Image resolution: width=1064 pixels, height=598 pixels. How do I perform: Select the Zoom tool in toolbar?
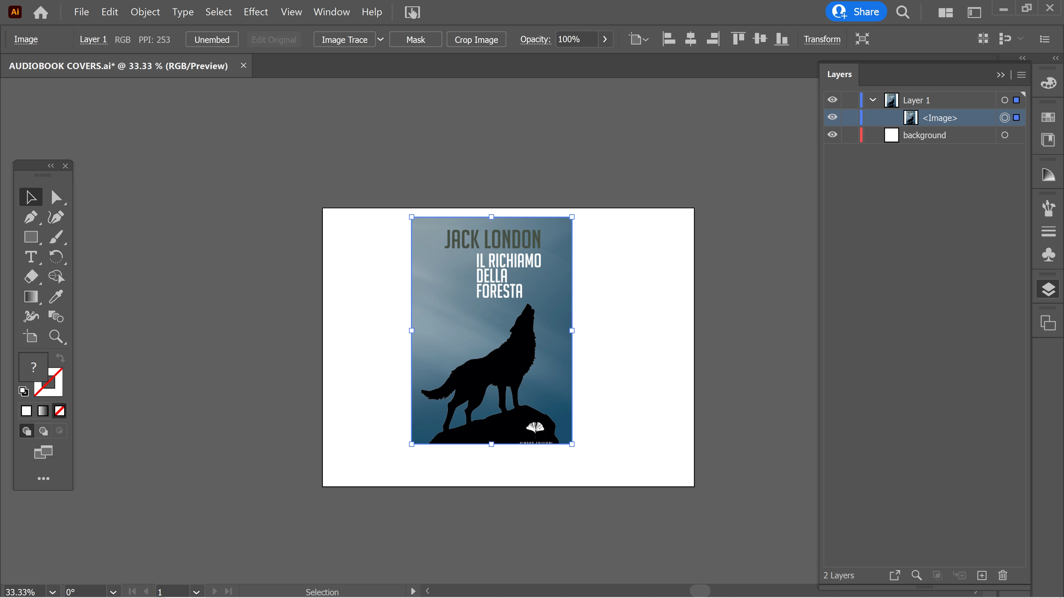pos(56,336)
